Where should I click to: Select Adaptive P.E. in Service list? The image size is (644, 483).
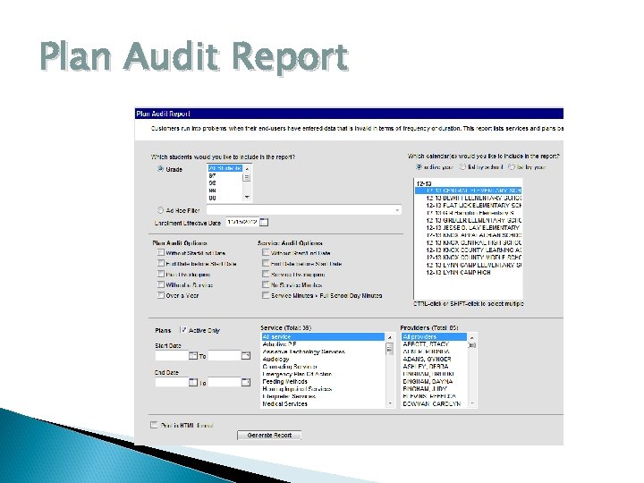(x=323, y=344)
